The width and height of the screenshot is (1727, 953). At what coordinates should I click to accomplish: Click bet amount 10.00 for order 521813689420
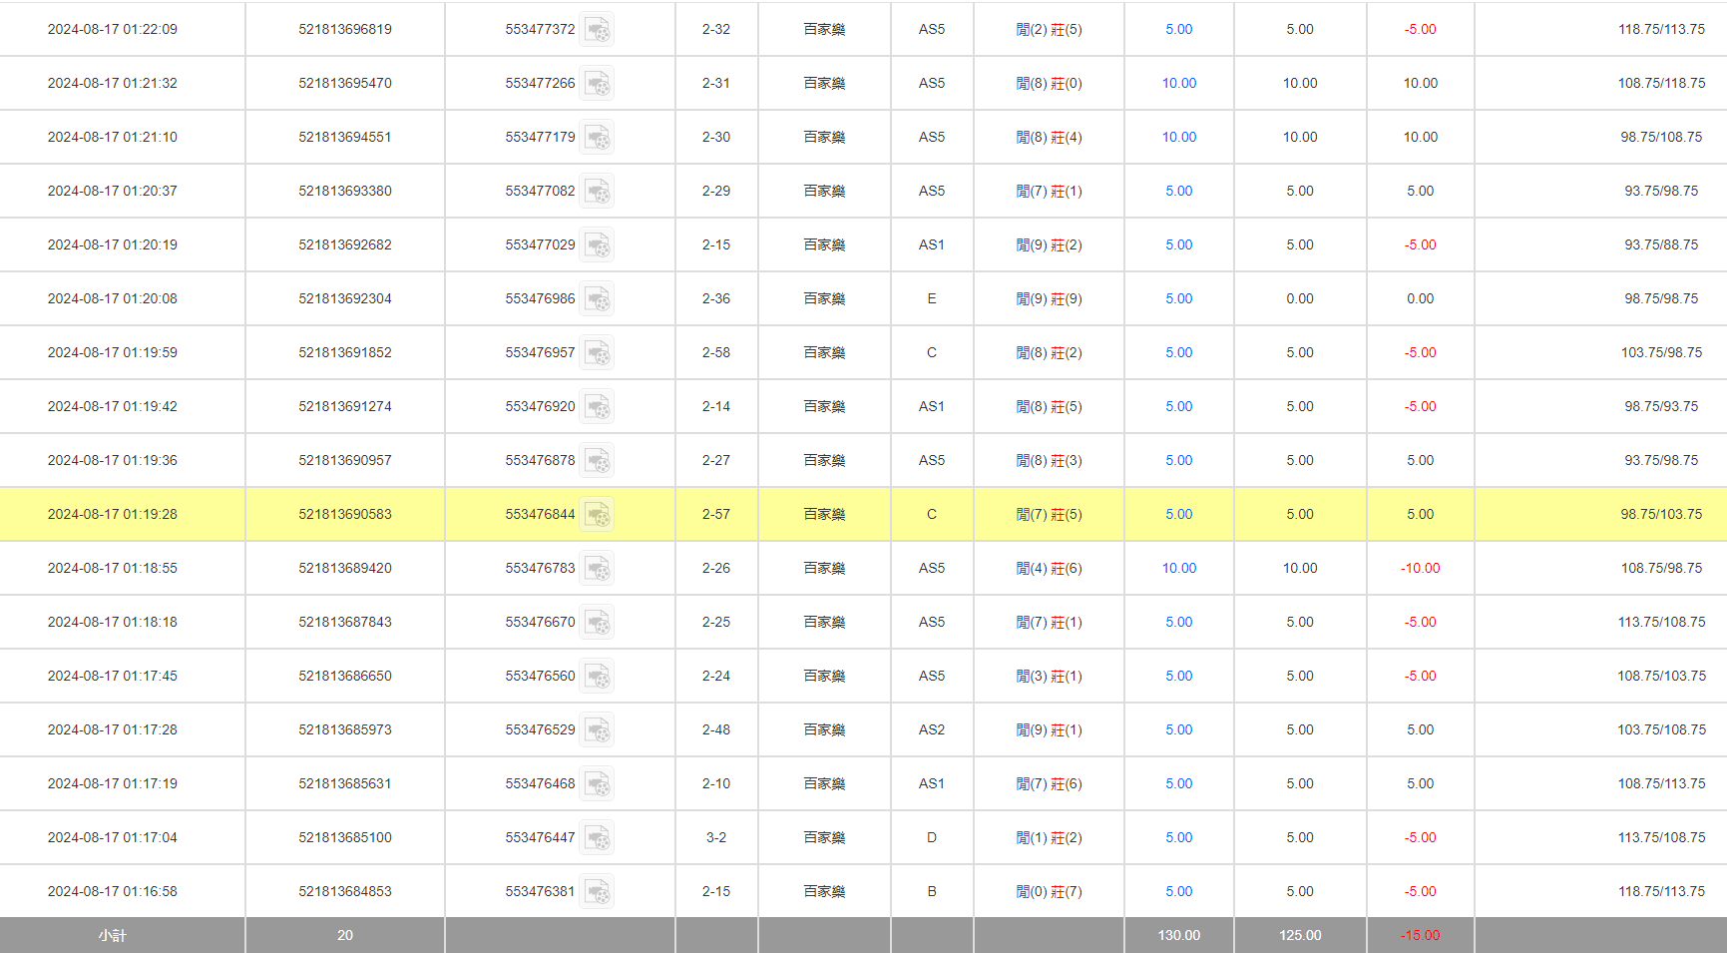coord(1178,569)
